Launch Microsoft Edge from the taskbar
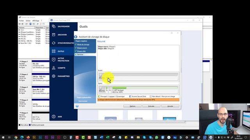This screenshot has width=250, height=140. [x=22, y=137]
